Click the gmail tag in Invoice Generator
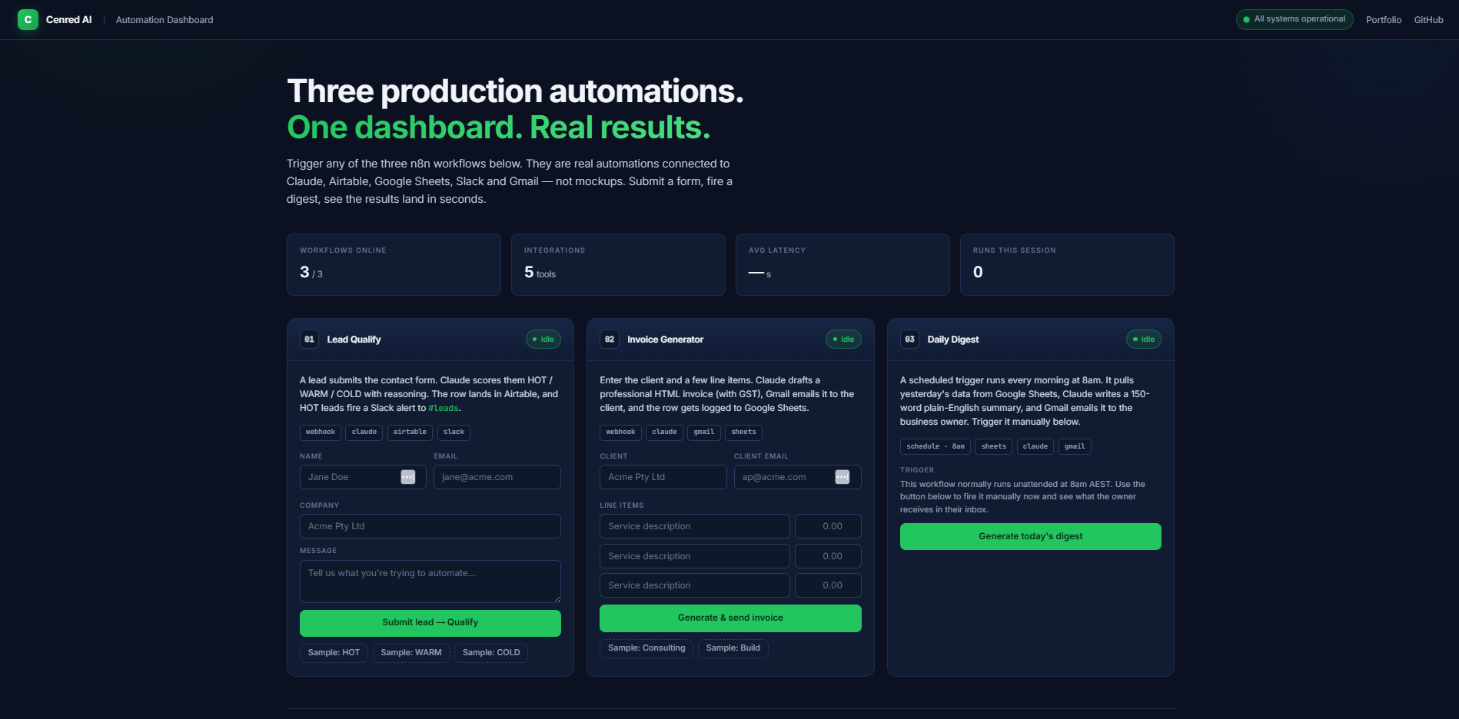1459x719 pixels. (704, 432)
